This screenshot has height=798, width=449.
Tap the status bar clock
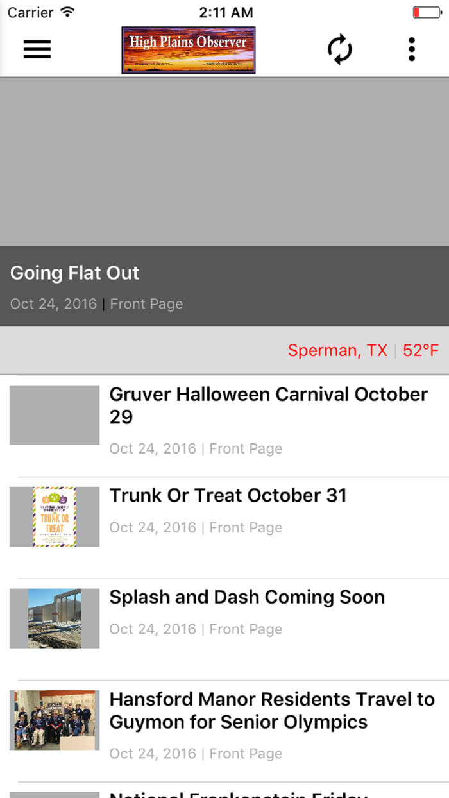(x=226, y=12)
